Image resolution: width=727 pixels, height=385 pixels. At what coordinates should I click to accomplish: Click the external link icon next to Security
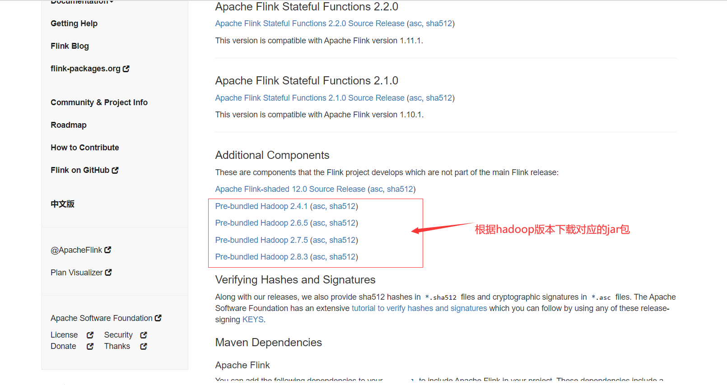coord(143,334)
